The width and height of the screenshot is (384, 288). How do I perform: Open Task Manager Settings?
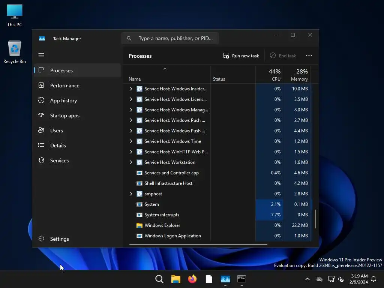point(77,239)
